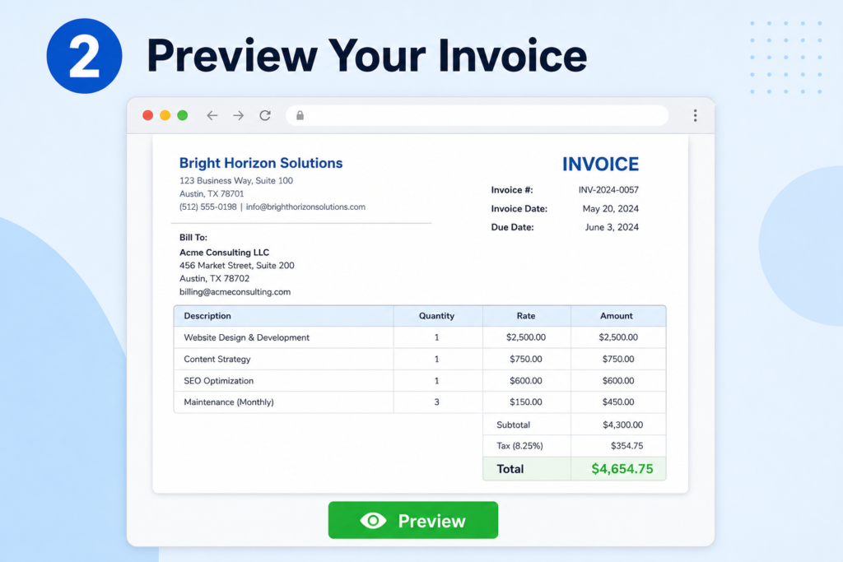Click the due date June 3, 2024
The height and width of the screenshot is (562, 843).
[612, 227]
